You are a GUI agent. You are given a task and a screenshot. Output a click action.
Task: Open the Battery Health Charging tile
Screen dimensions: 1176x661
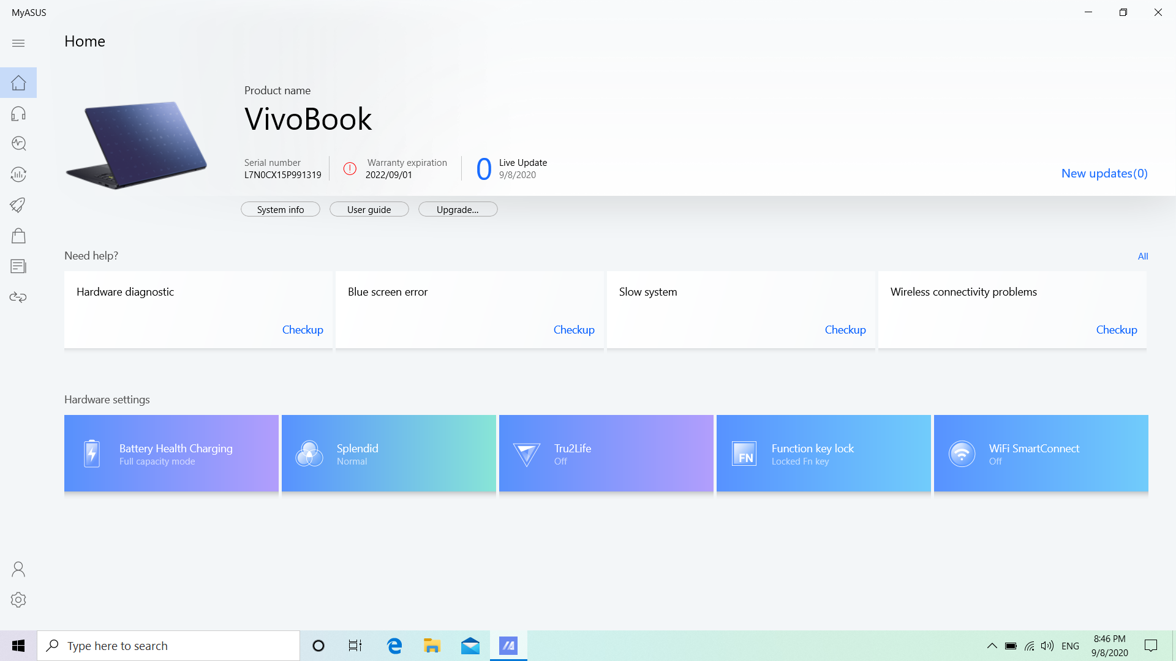pos(171,454)
